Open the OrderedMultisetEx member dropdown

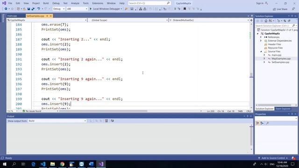[209, 20]
